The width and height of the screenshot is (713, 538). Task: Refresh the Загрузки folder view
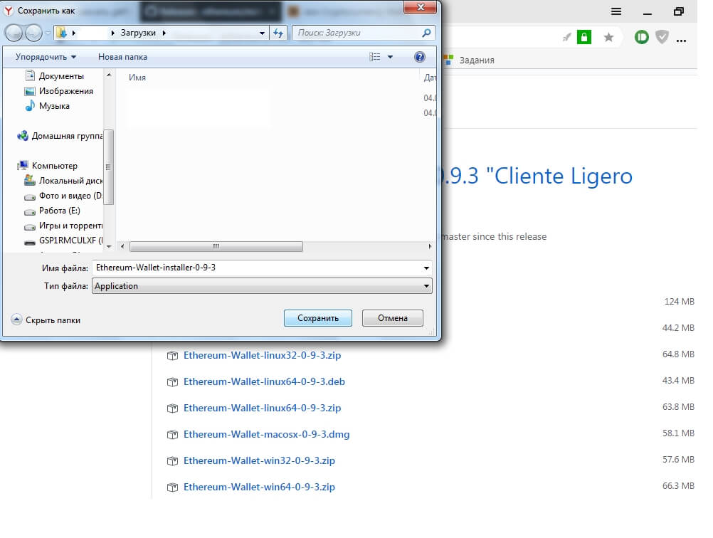click(278, 33)
